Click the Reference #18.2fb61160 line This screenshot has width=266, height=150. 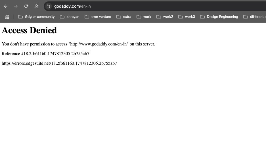pos(45,54)
